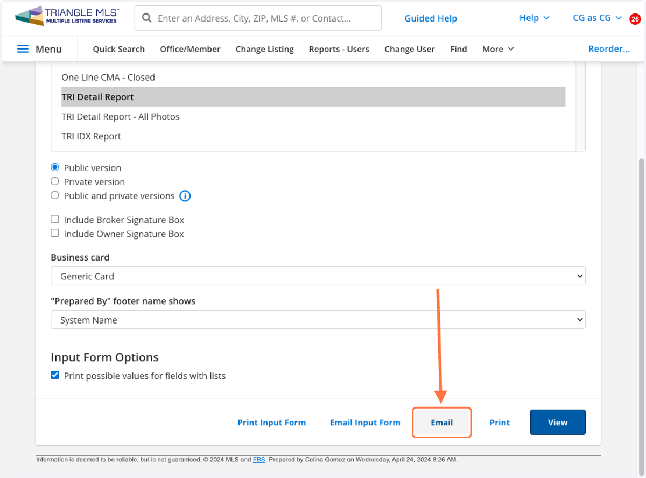
Task: Click the info icon beside versions
Action: (185, 196)
